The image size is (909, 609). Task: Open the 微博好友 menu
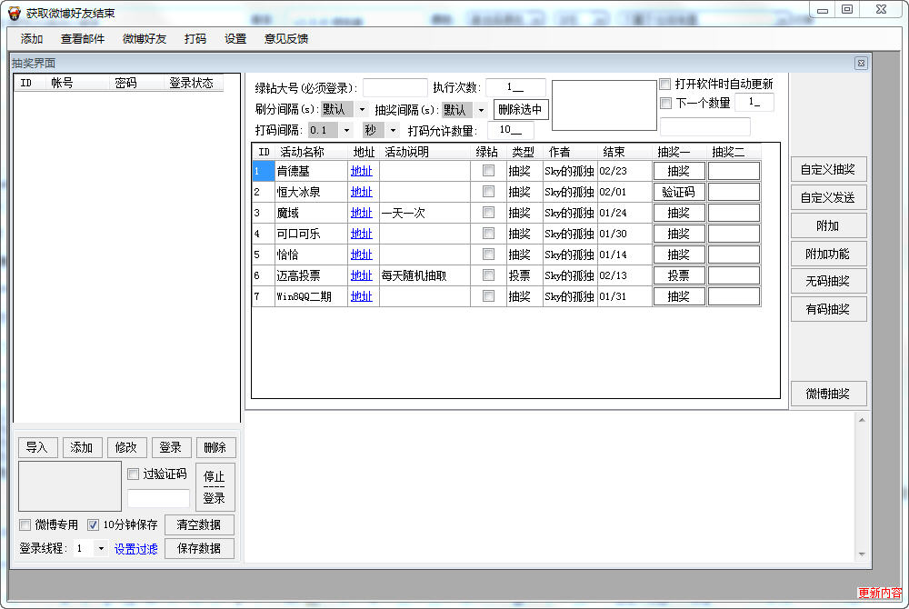click(145, 39)
